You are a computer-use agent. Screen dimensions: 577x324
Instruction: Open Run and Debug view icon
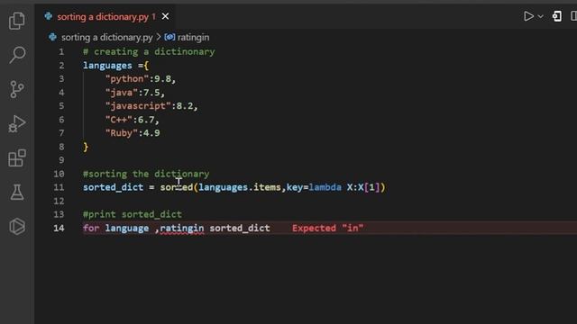pos(17,123)
